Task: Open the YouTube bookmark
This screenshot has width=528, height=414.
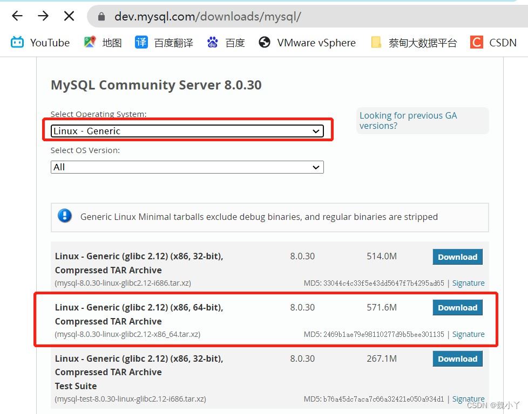Action: [41, 43]
